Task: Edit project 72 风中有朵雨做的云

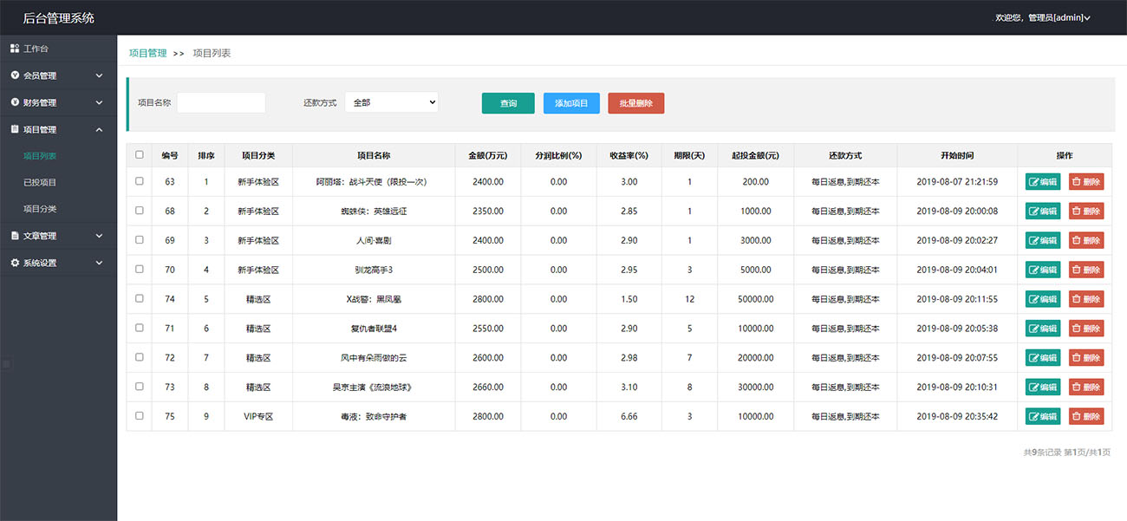Action: tap(1043, 358)
